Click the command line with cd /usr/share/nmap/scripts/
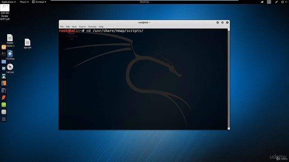Viewport: 289px width, 162px height. coord(101,31)
